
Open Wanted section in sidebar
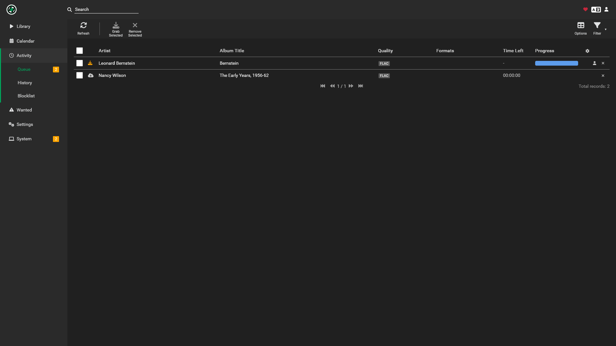(34, 110)
